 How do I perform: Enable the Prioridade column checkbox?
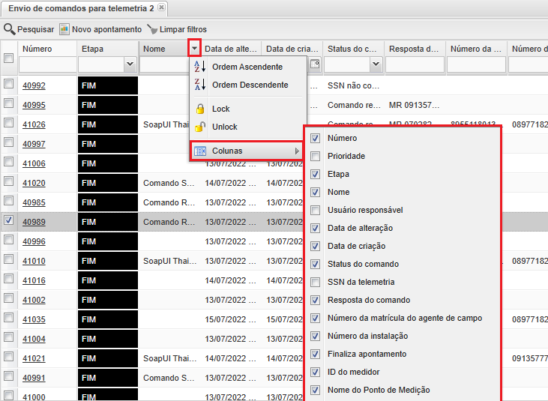pyautogui.click(x=316, y=156)
